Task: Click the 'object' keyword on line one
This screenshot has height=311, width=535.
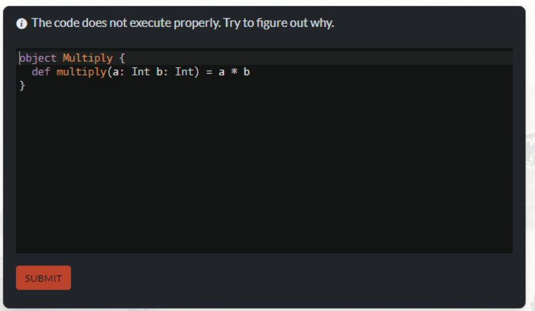Action: [38, 58]
